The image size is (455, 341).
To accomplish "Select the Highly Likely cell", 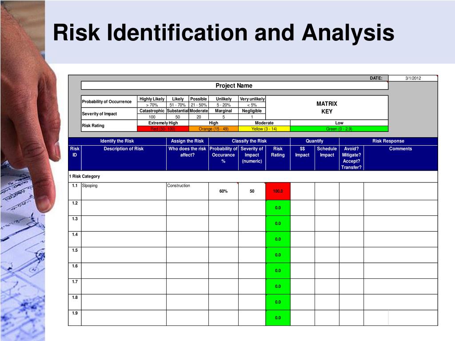I will click(x=152, y=99).
